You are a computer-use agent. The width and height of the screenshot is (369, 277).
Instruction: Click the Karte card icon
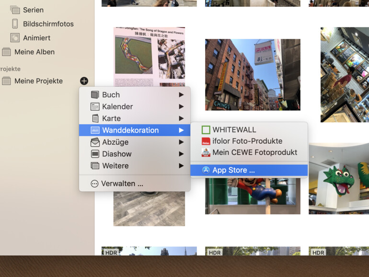click(x=95, y=118)
